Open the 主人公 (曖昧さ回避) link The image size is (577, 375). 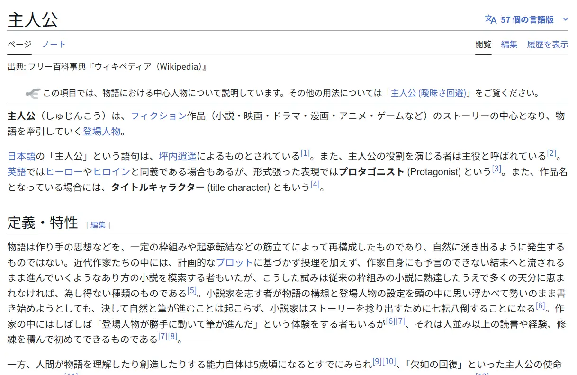[428, 93]
